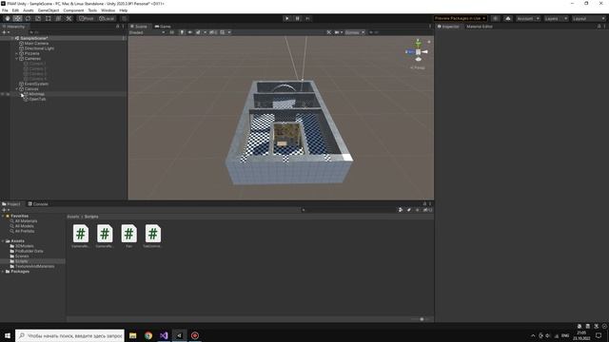
Task: Open Visual Studio from taskbar
Action: click(164, 335)
